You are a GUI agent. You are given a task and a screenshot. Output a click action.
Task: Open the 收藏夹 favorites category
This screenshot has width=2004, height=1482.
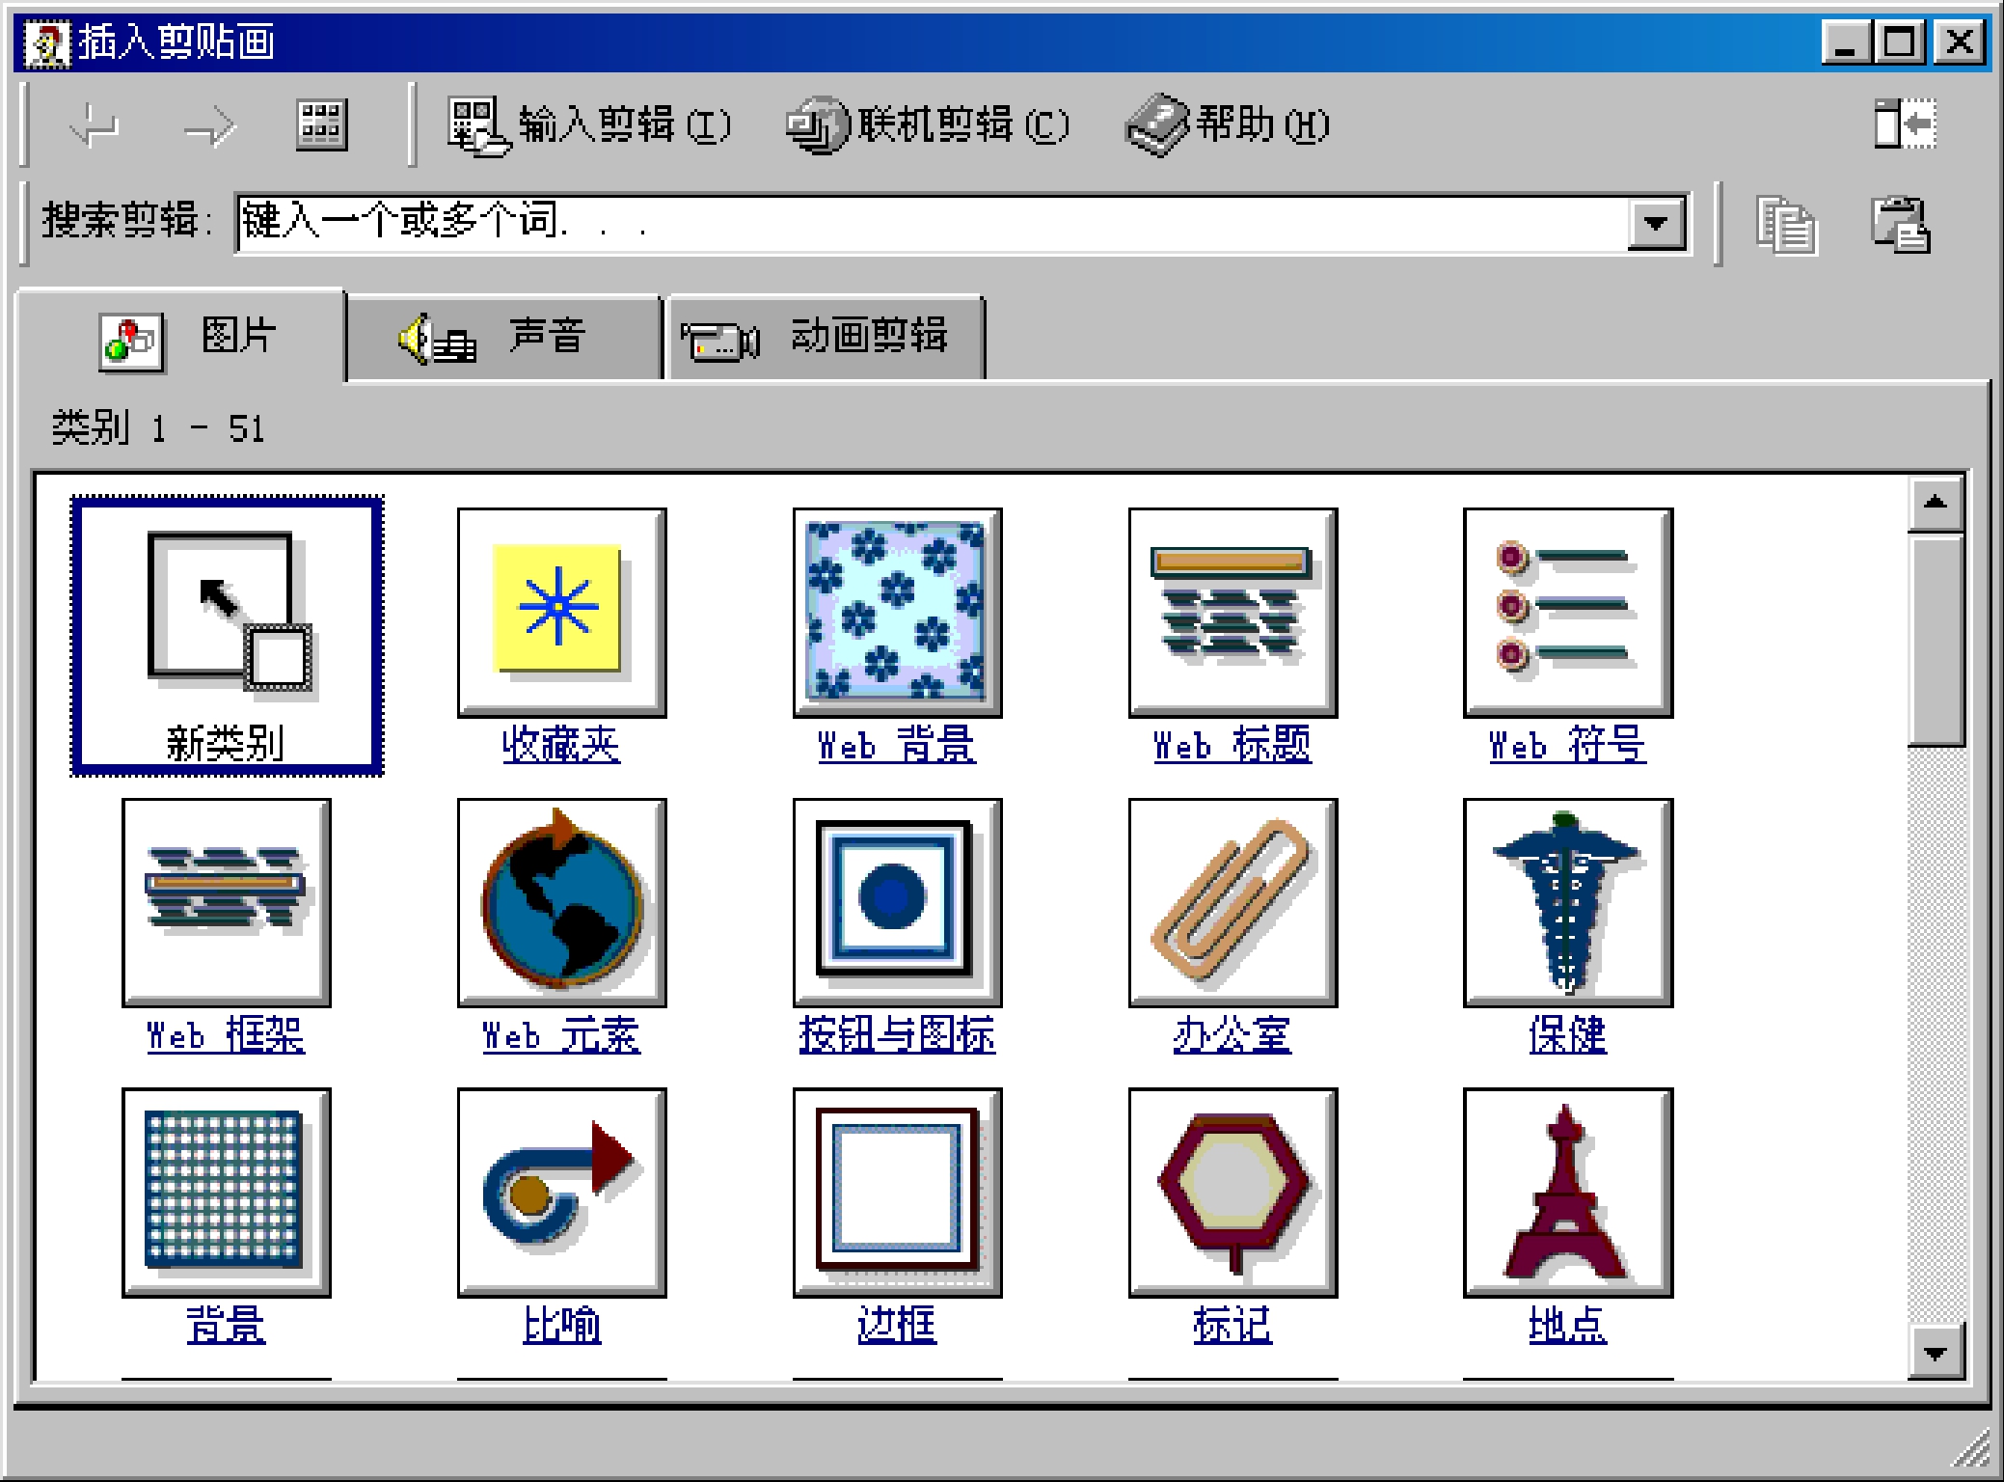pyautogui.click(x=561, y=615)
